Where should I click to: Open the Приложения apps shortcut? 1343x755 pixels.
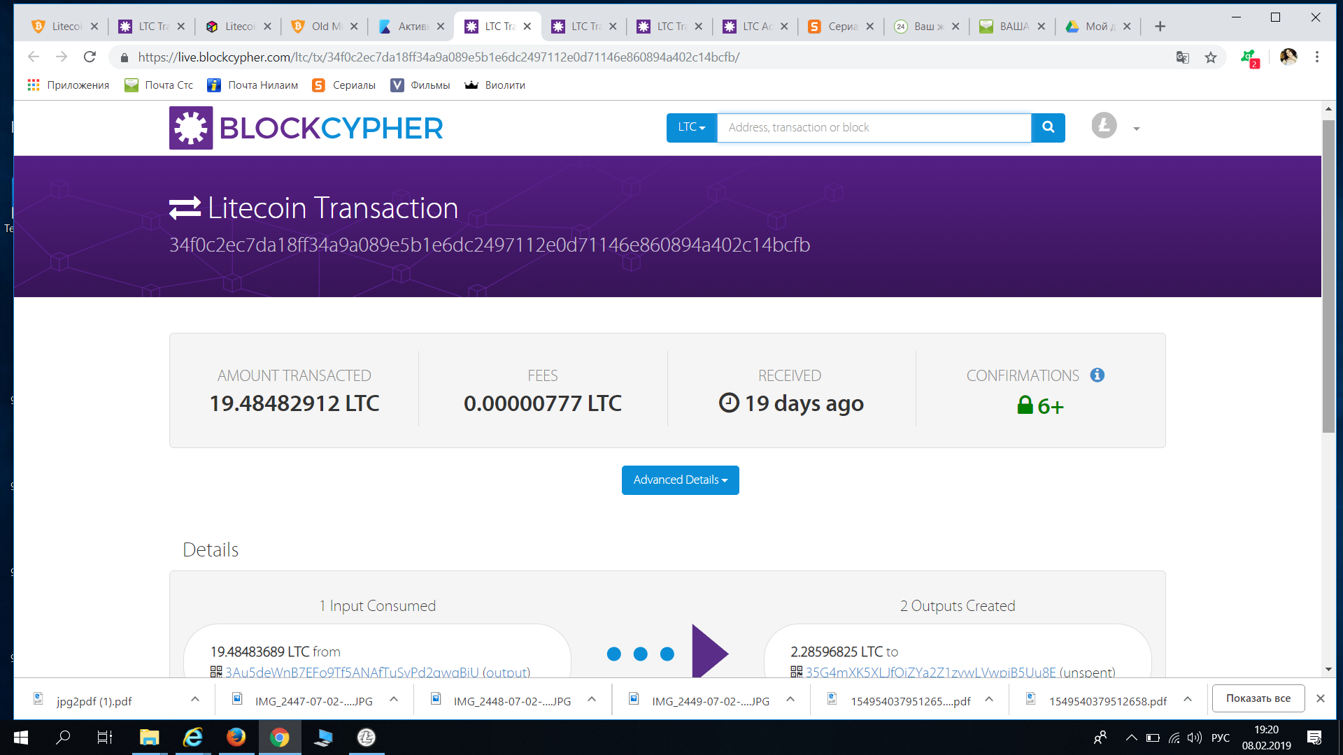click(x=68, y=85)
